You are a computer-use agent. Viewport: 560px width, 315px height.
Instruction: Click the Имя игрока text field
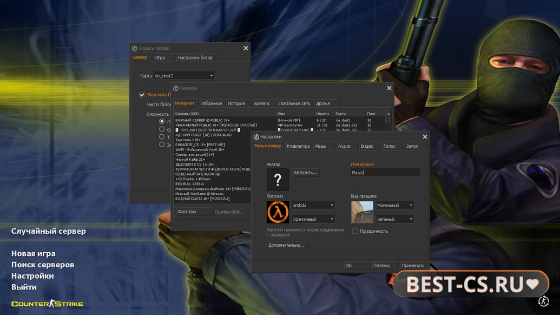click(385, 173)
